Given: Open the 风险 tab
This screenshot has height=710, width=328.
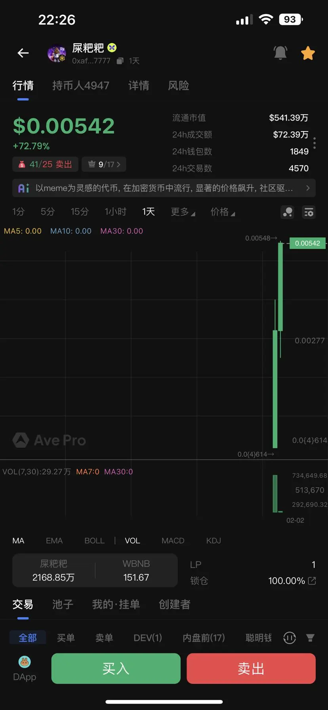Looking at the screenshot, I should point(179,86).
